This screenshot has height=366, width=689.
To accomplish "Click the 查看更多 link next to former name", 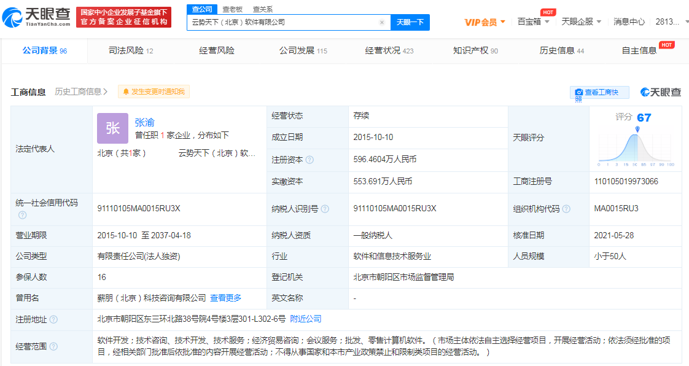I will coord(225,298).
